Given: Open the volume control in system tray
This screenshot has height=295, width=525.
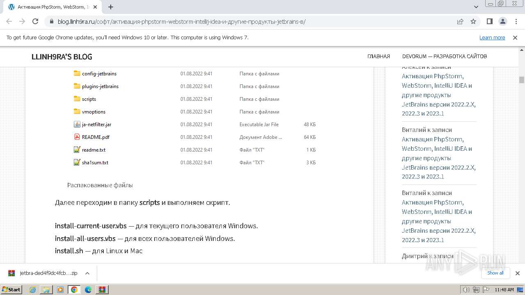Looking at the screenshot, I should [x=466, y=290].
